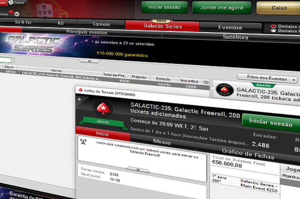Click the top Iniciar sessão button
Viewport: 300px width, 199px height.
point(165,7)
